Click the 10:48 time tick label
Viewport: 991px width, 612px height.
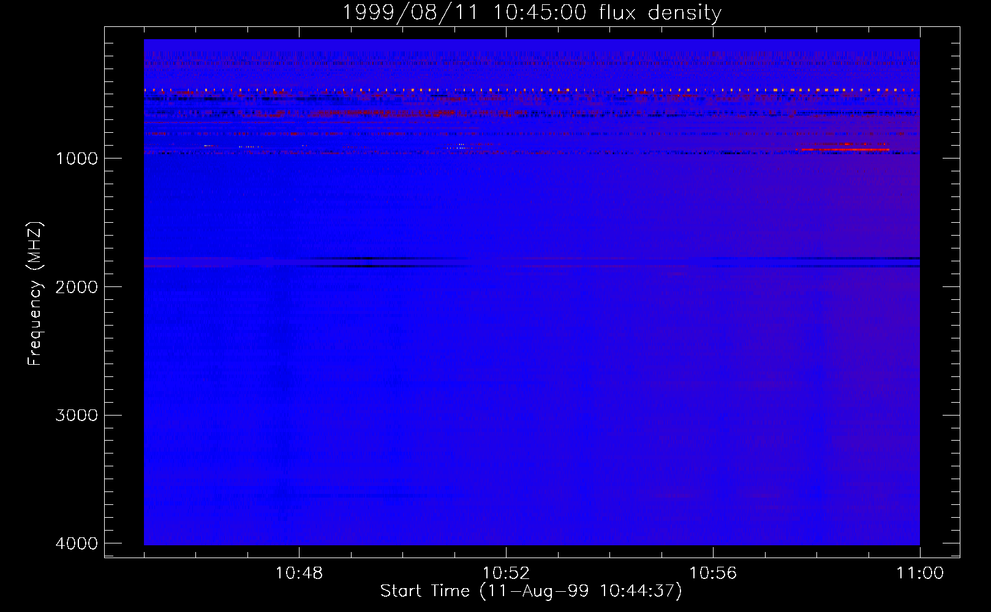click(299, 573)
